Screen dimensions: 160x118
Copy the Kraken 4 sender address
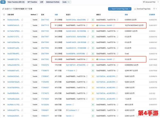point(76,70)
